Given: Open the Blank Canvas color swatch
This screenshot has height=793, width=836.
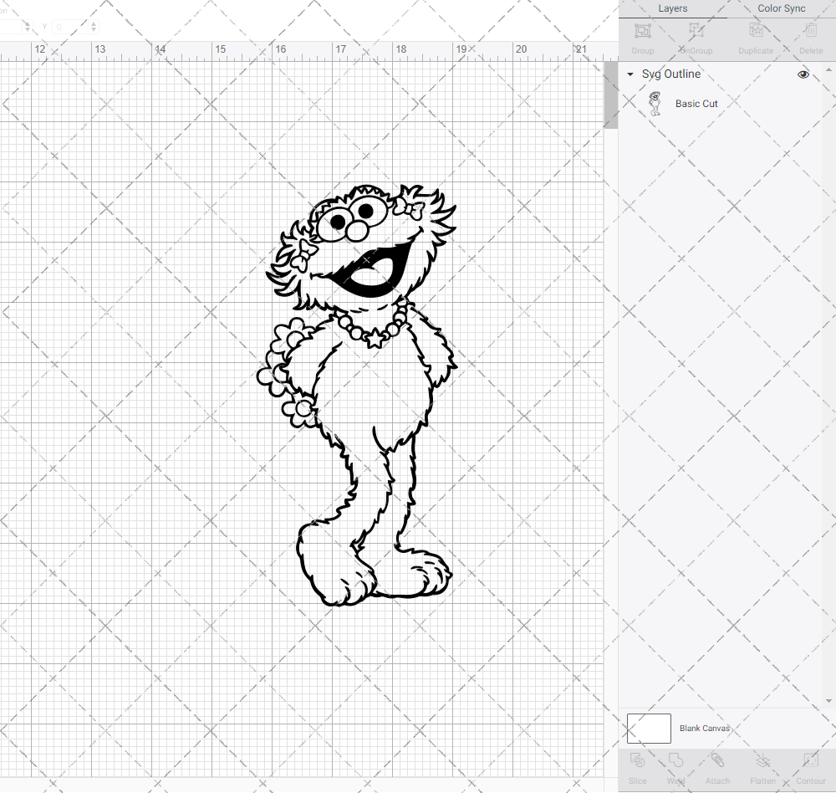Looking at the screenshot, I should (648, 728).
